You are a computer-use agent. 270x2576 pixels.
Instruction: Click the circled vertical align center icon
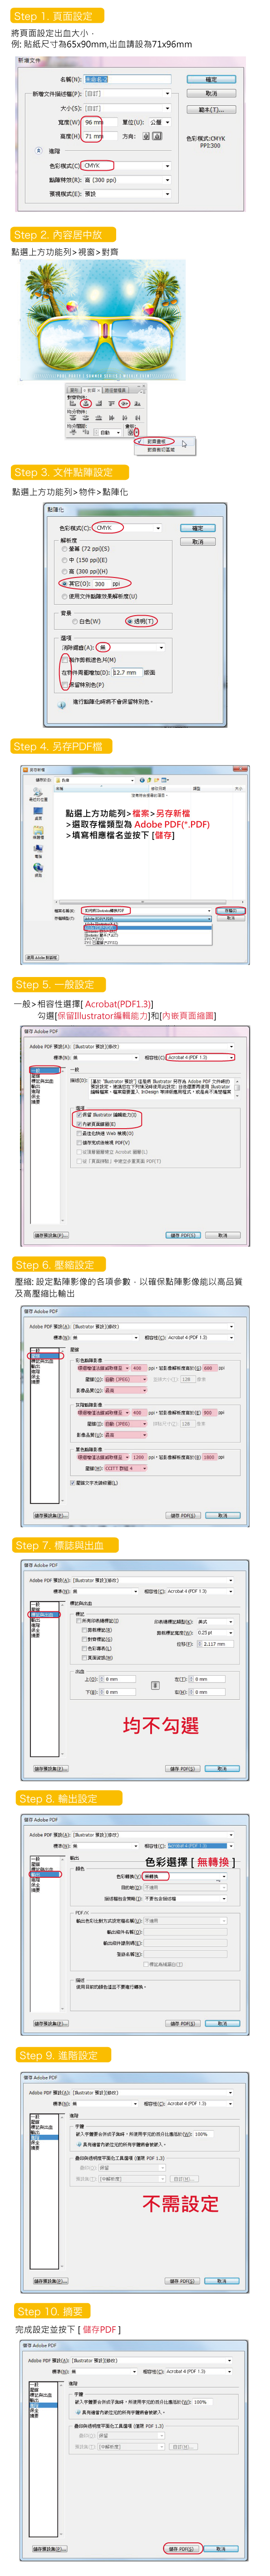tap(124, 403)
